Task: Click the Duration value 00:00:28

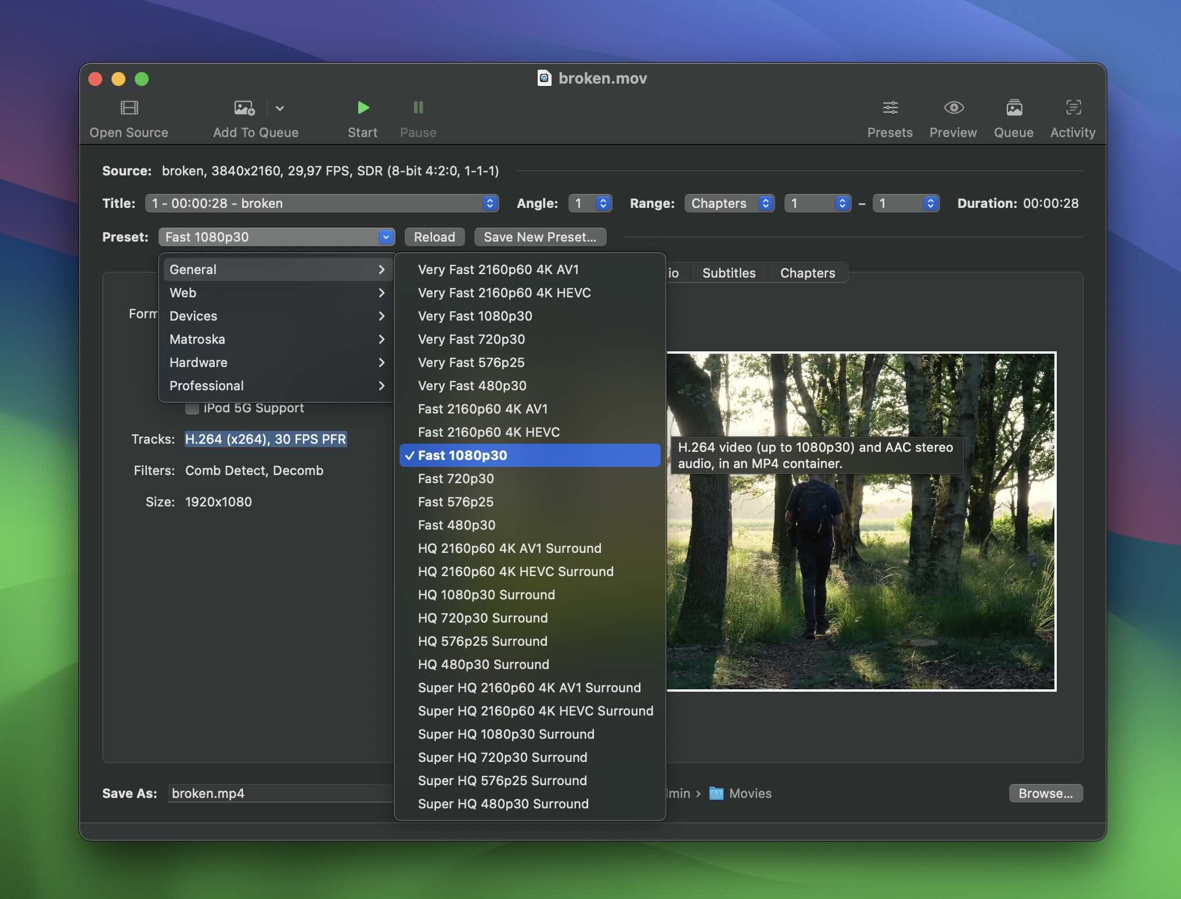Action: point(1051,203)
